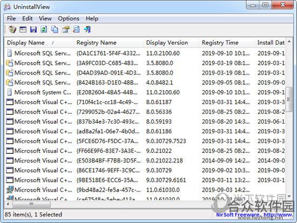Select registry name {3A9FC03D-C685-483...
Screen dimensions: 297x223
pos(107,63)
